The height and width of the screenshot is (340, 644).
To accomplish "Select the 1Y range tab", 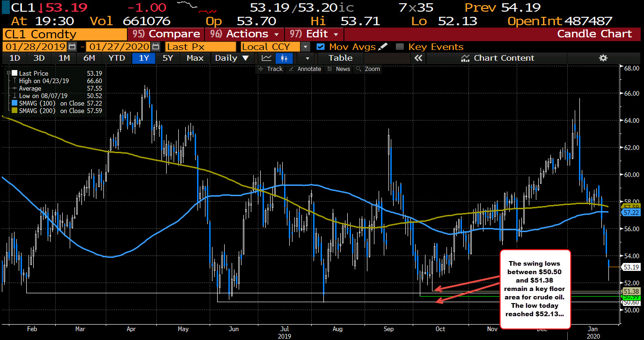I will 144,58.
